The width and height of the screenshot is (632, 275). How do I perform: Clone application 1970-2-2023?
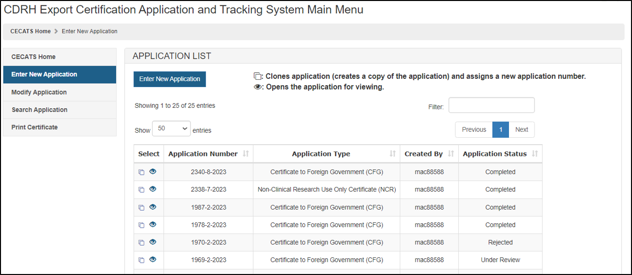[x=141, y=243]
